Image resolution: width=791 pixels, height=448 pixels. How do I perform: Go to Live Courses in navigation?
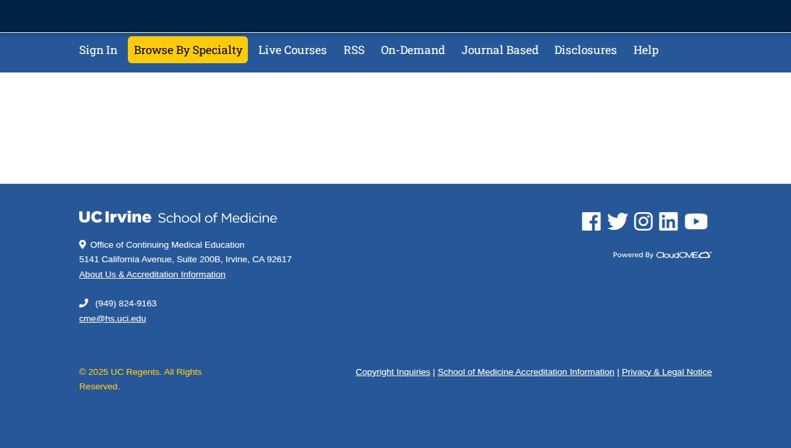293,50
